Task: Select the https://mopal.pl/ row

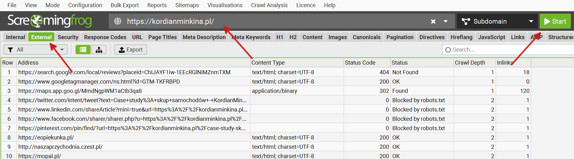Action: (266, 156)
